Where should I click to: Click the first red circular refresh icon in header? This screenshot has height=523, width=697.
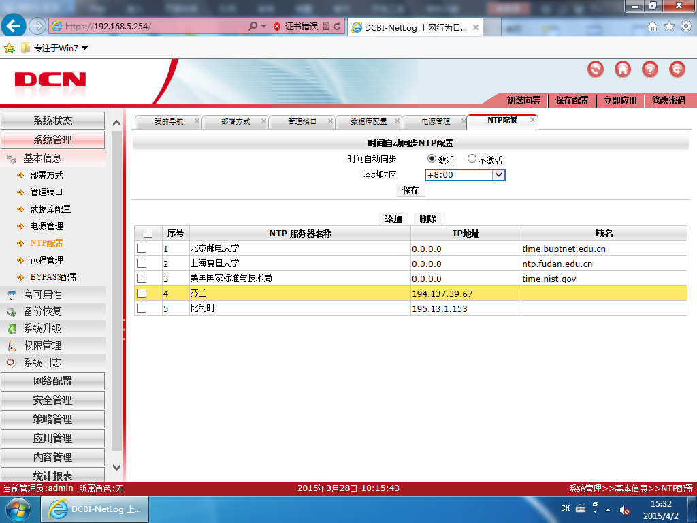click(x=596, y=69)
